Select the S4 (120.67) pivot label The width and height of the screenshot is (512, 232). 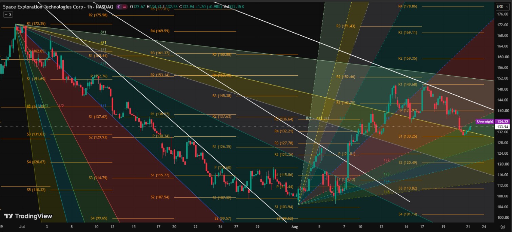(36, 162)
